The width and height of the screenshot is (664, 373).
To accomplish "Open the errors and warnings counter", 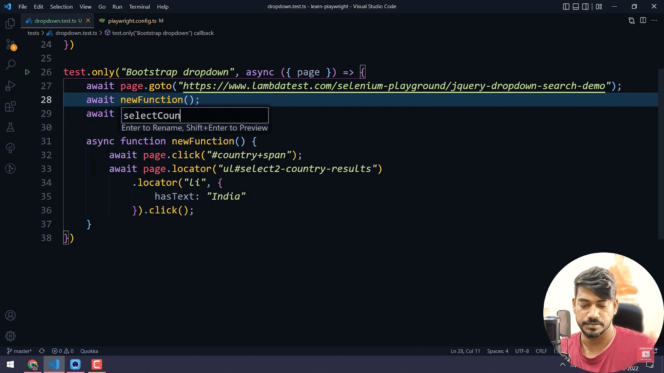I will 63,351.
